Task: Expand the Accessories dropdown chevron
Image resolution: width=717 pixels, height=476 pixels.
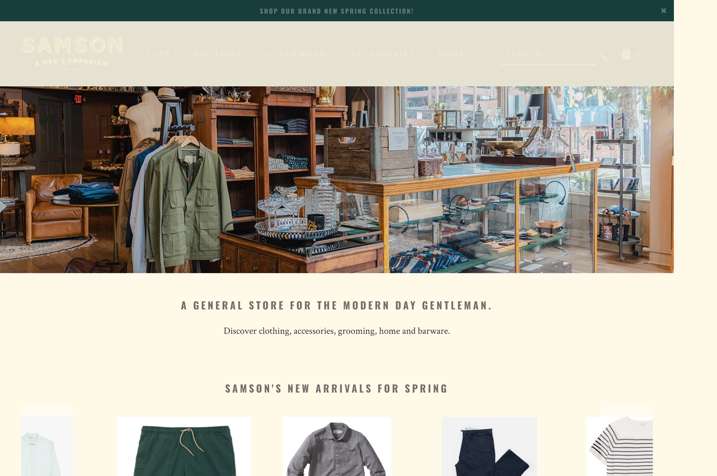Action: pos(421,54)
